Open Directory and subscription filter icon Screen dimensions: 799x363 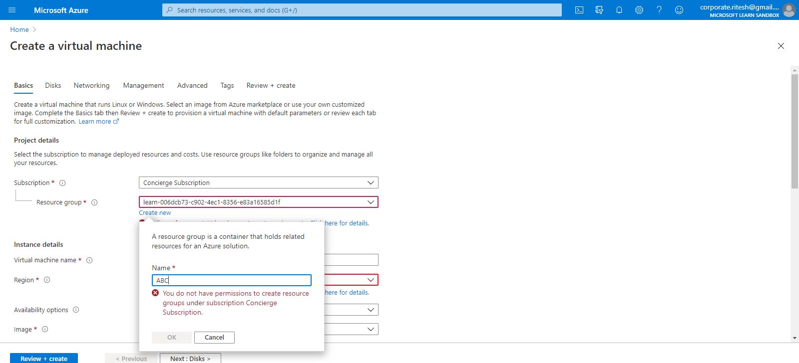click(599, 10)
